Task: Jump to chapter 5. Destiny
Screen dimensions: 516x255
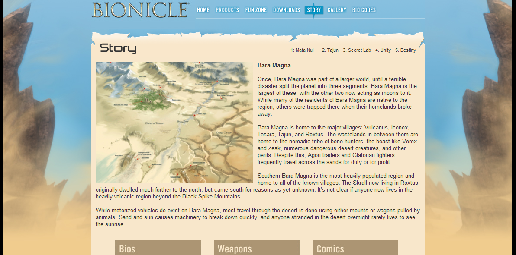Action: 406,50
